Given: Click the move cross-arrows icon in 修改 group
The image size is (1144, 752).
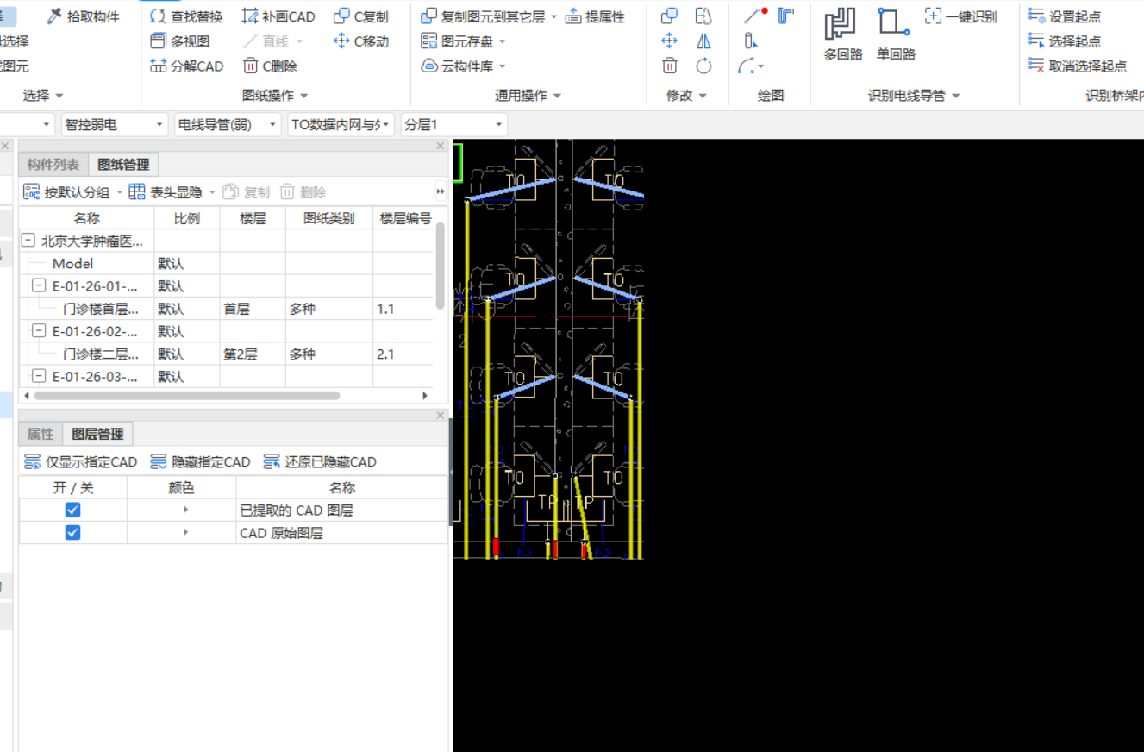Looking at the screenshot, I should click(x=669, y=41).
